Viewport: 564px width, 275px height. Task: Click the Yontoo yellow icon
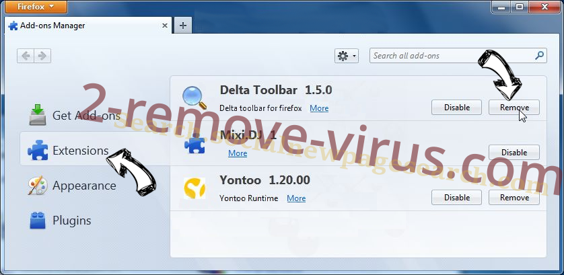[x=195, y=188]
